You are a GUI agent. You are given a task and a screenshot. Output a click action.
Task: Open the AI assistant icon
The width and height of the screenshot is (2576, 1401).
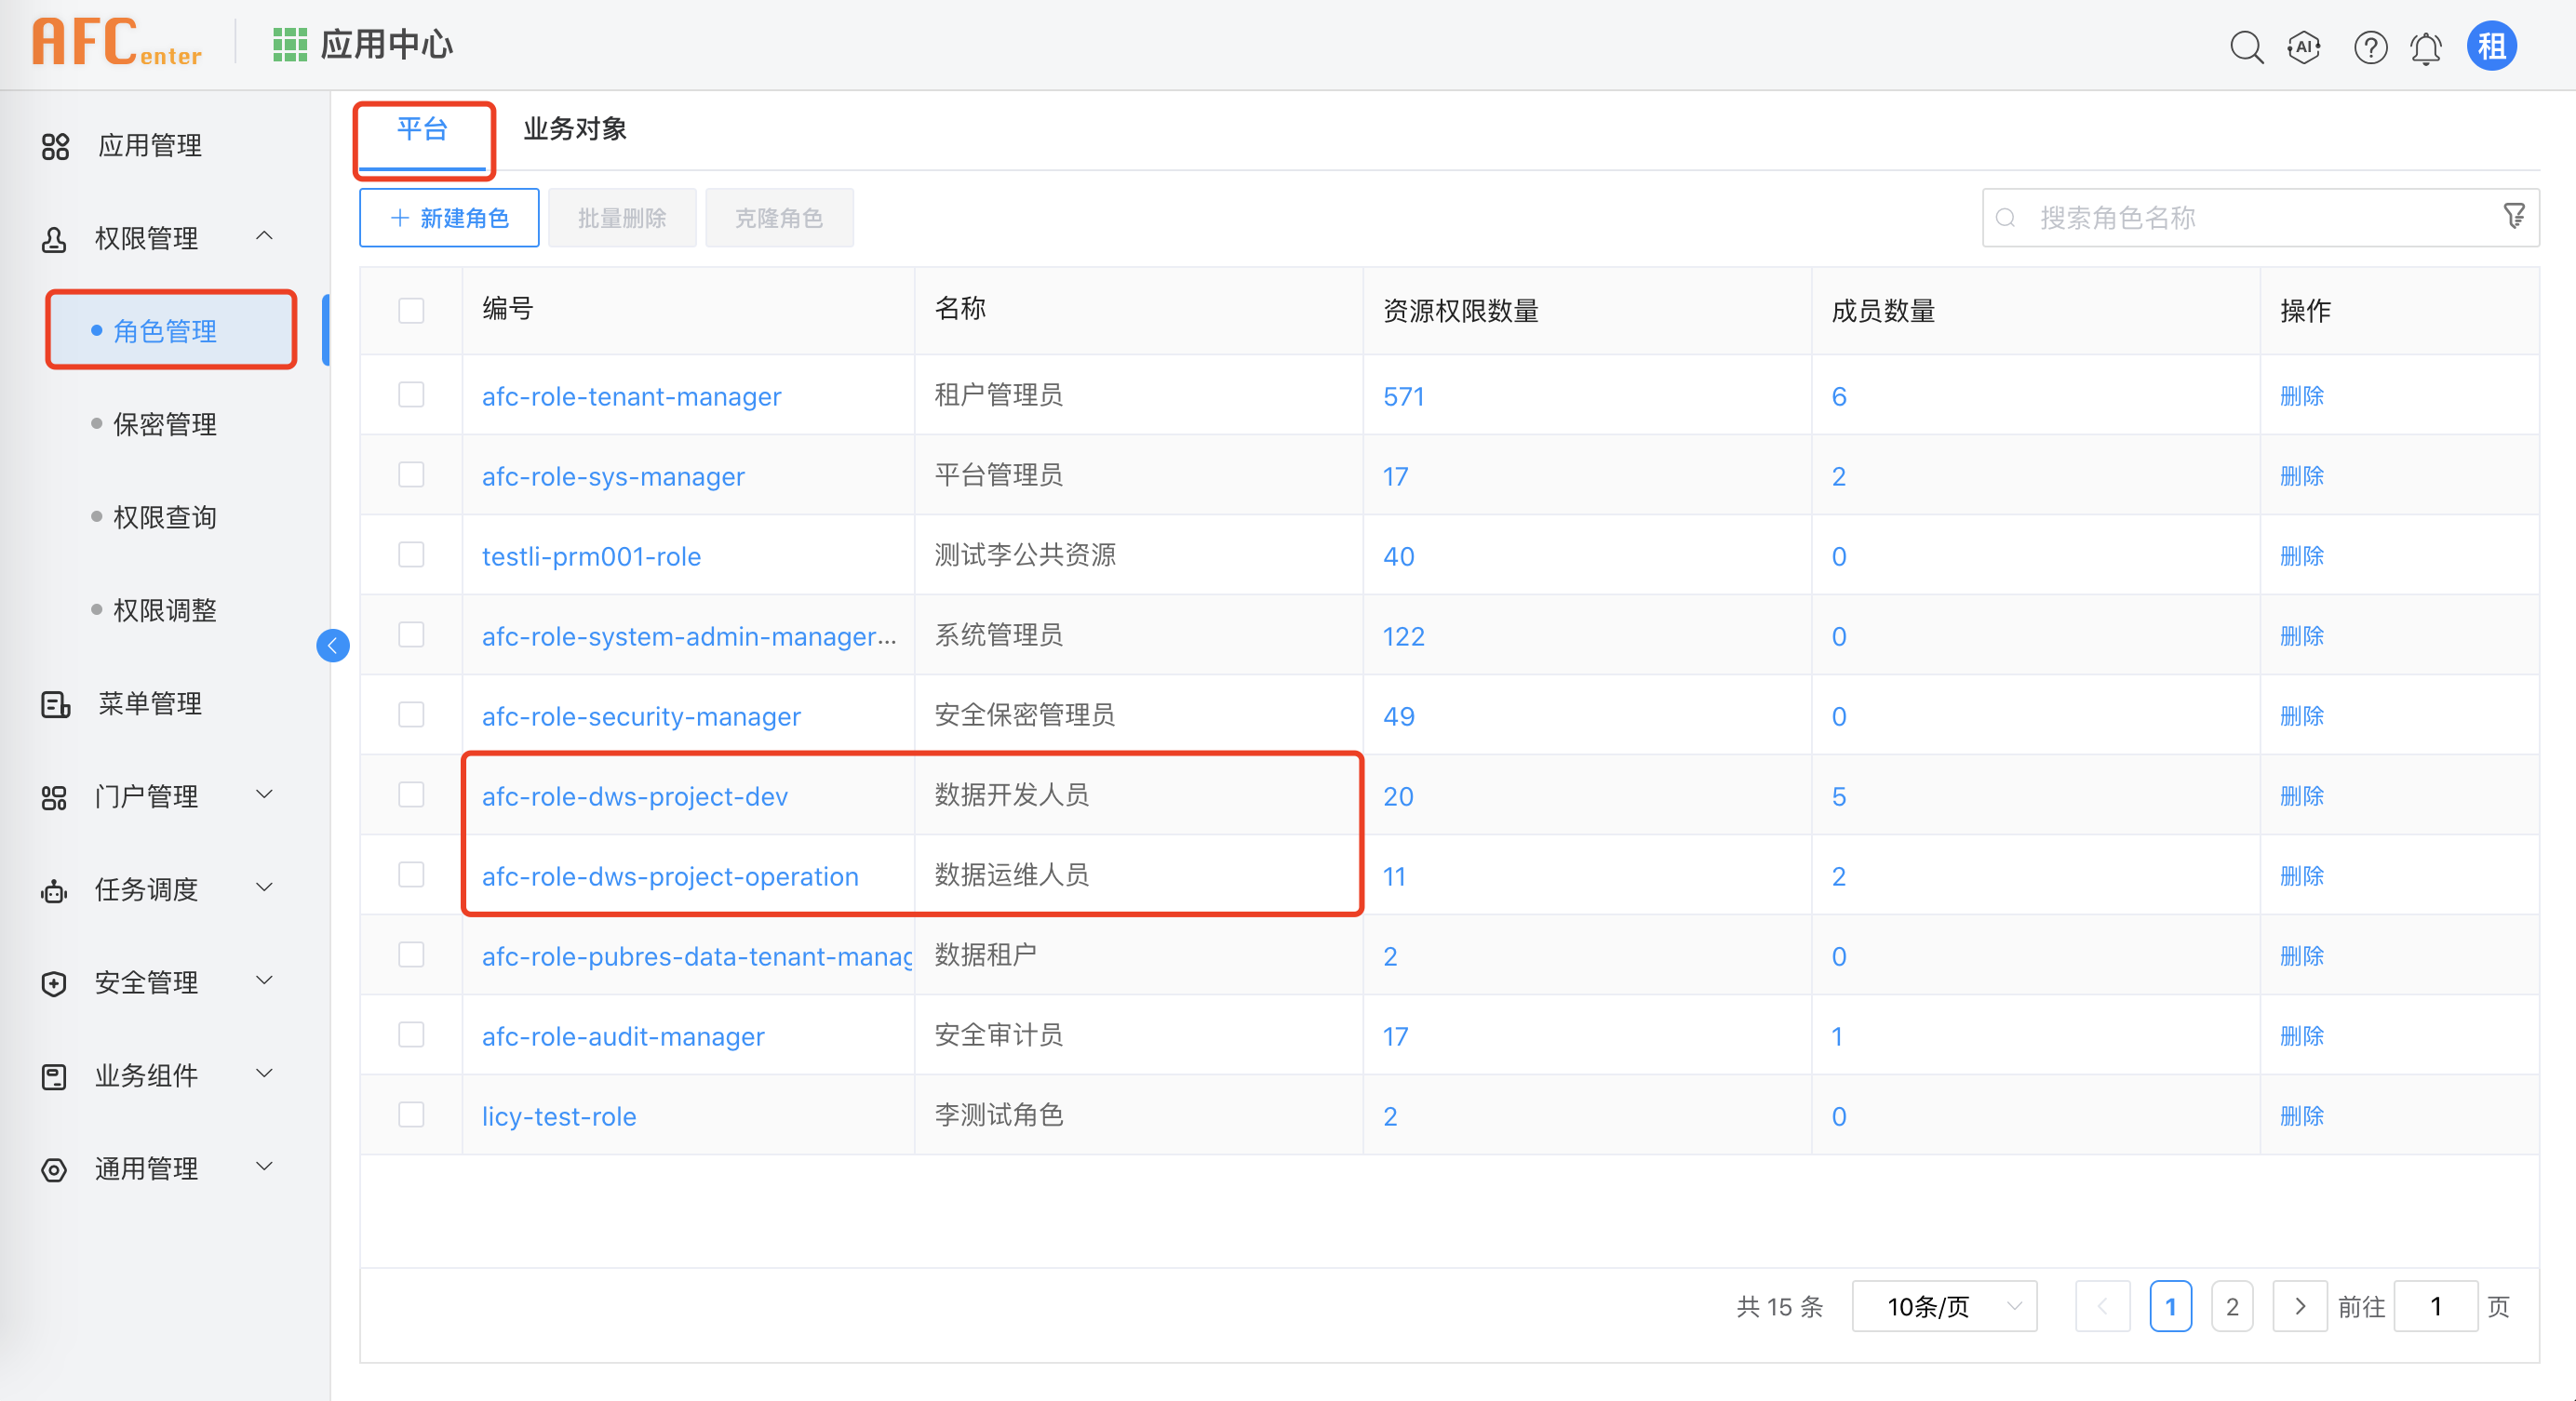coord(2304,47)
